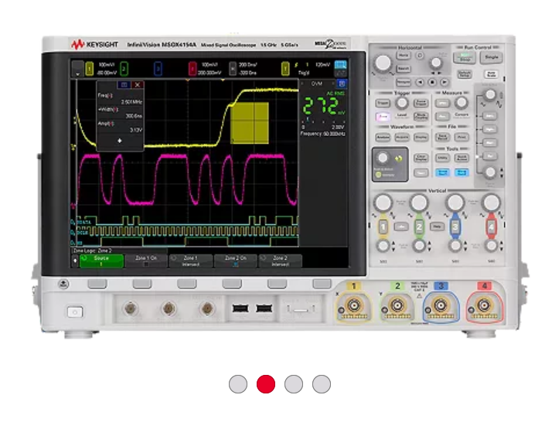545x429 pixels.
Task: Click the Run/Stop green button
Action: click(x=465, y=58)
